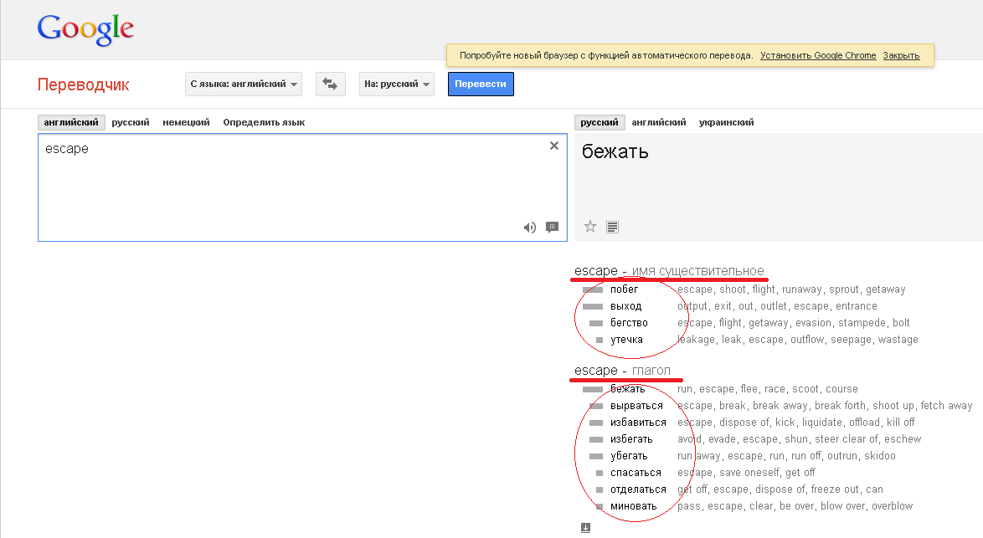Screen dimensions: 983x538
Task: Select source language tab английский
Action: 71,122
